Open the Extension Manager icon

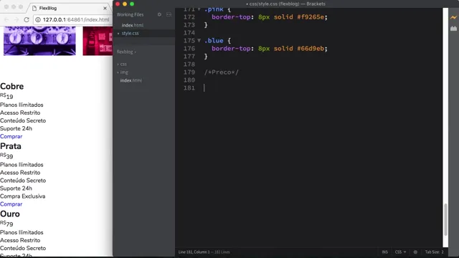pos(453,29)
